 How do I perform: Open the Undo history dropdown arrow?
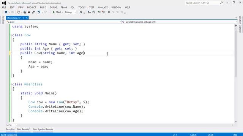point(42,12)
